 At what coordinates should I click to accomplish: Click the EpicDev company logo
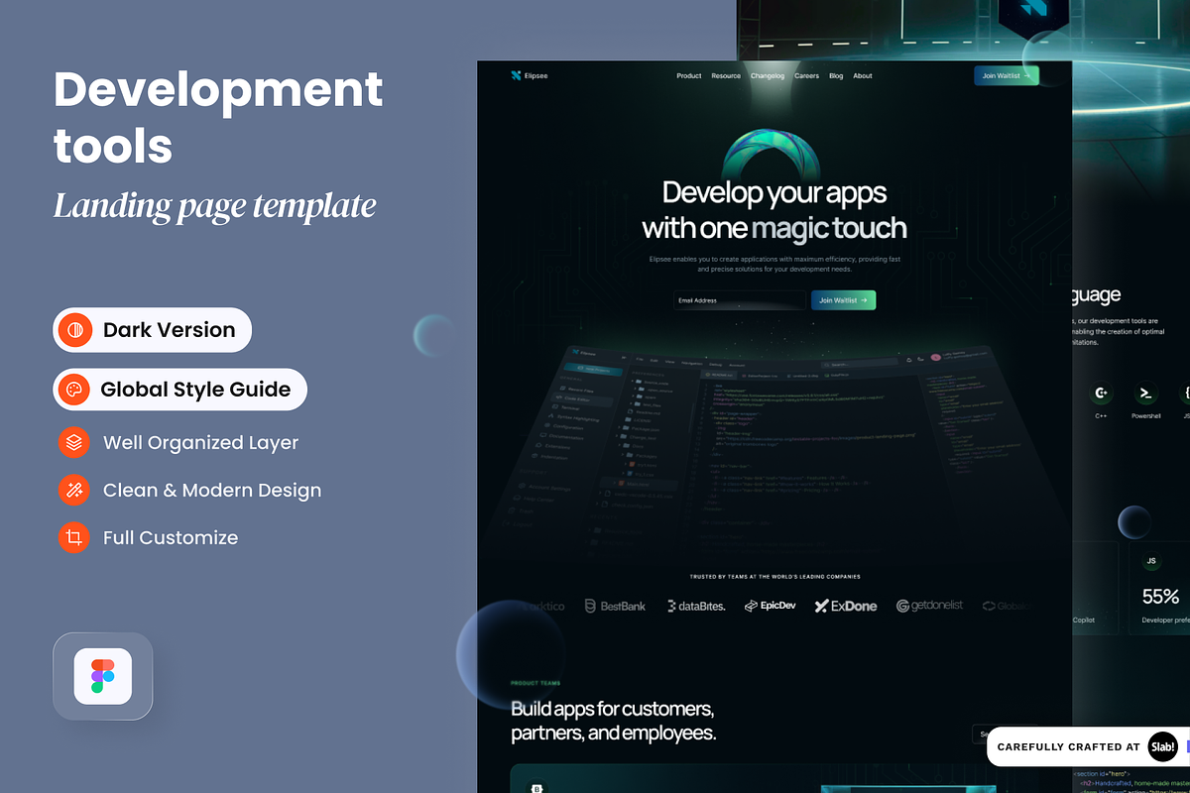(x=770, y=606)
